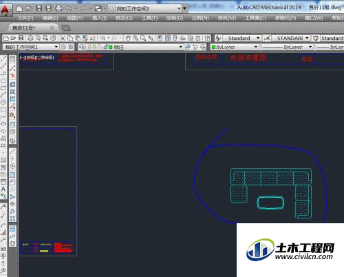Image resolution: width=344 pixels, height=277 pixels.
Task: Open the 编辑(E) menu
Action: (x=50, y=18)
